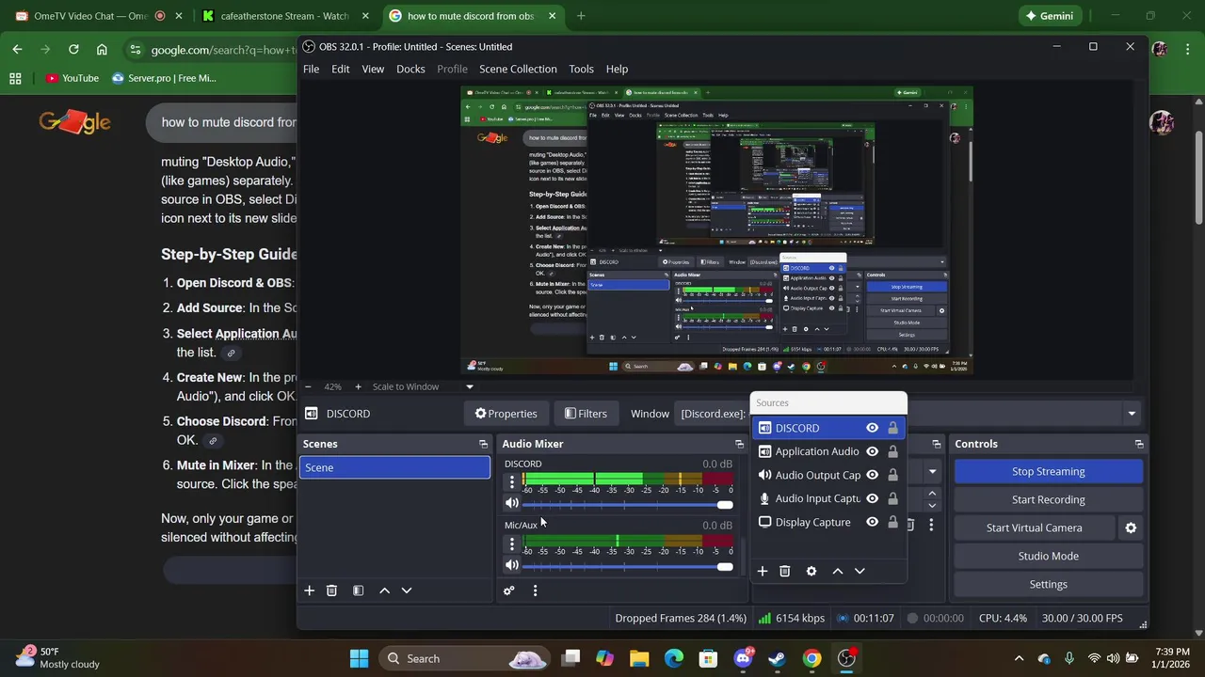Image resolution: width=1205 pixels, height=677 pixels.
Task: Toggle visibility of Audio Output Capture source
Action: 872,475
